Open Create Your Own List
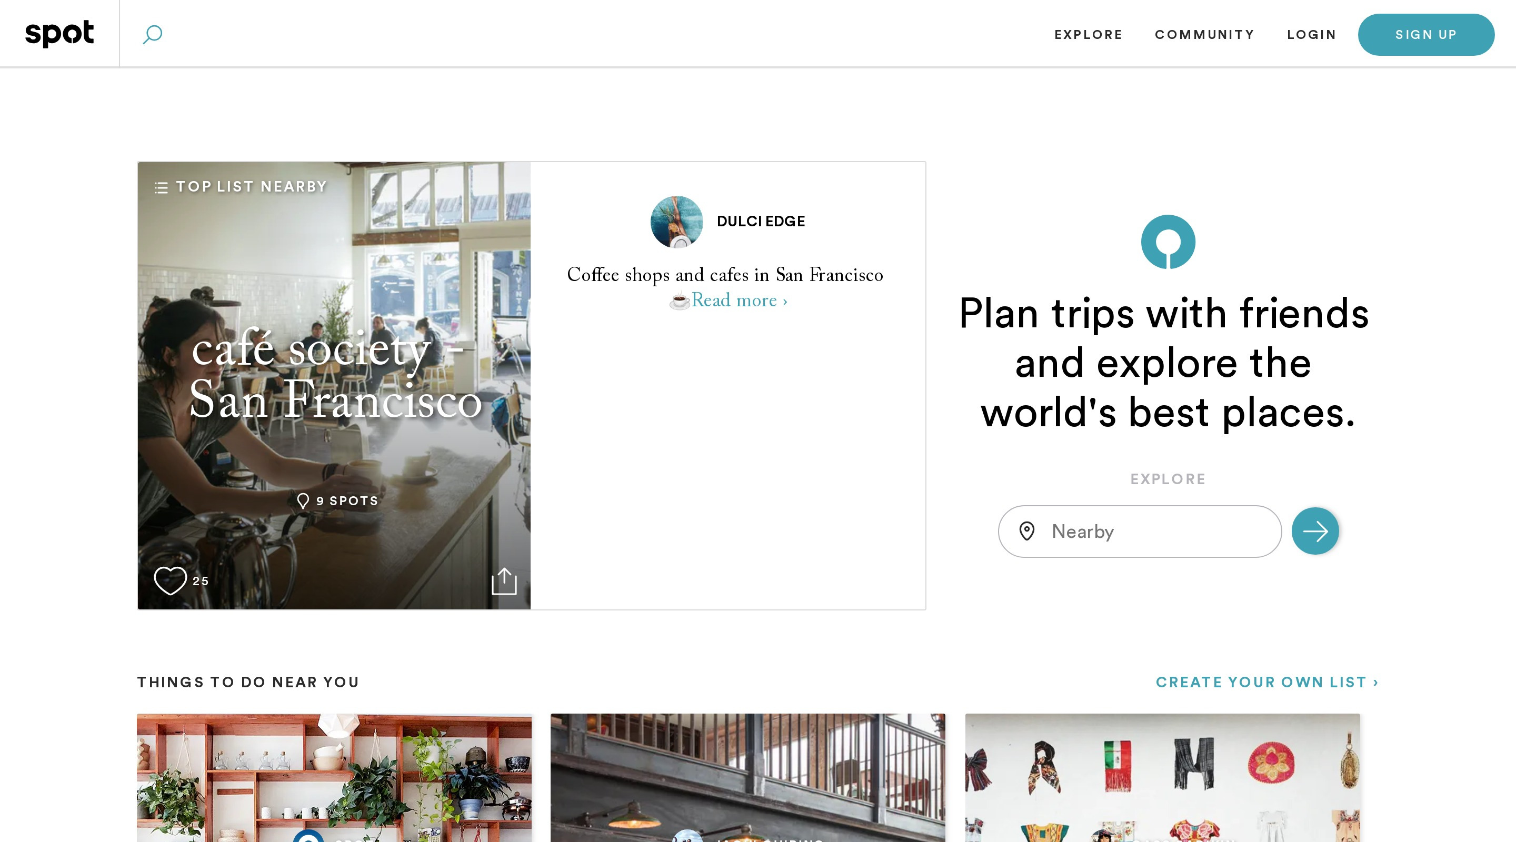This screenshot has width=1516, height=842. [x=1267, y=682]
